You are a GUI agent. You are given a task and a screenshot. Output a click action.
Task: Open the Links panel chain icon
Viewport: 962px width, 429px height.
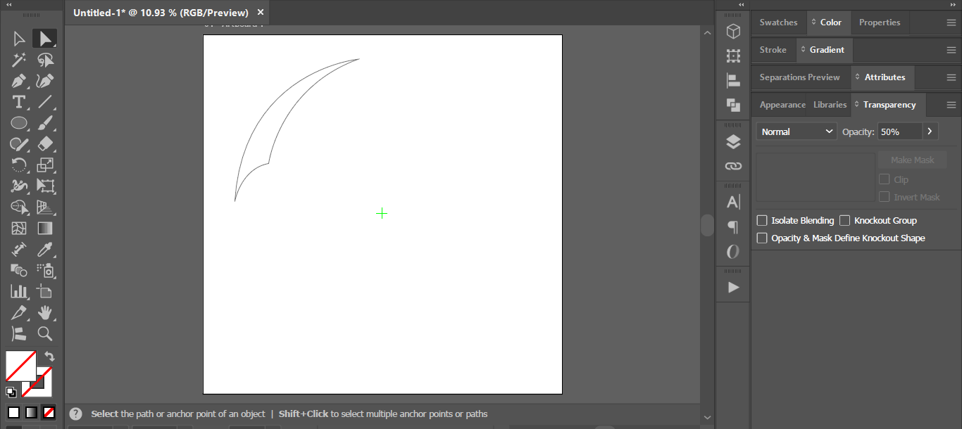(x=733, y=167)
